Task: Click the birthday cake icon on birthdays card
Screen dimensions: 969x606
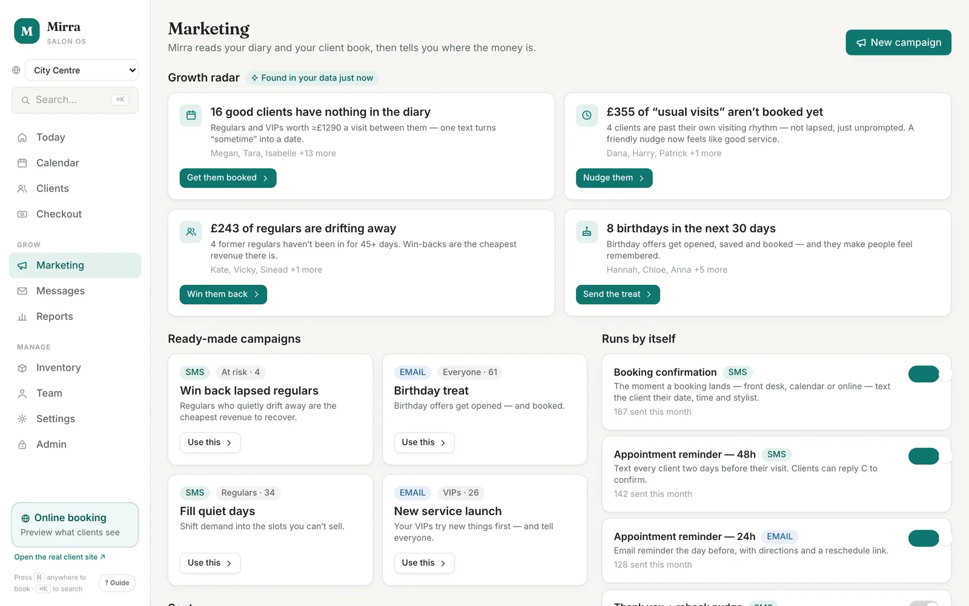Action: pyautogui.click(x=587, y=231)
